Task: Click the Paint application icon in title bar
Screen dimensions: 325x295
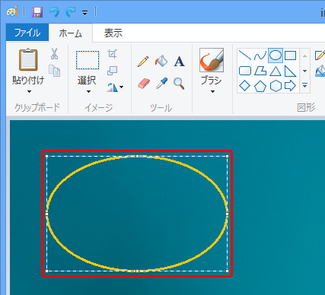Action: click(x=12, y=11)
